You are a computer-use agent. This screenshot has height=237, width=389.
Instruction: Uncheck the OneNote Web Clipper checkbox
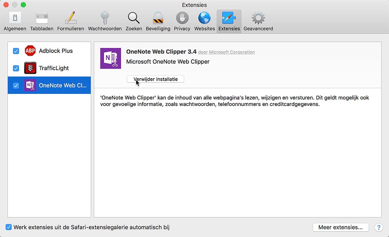pos(16,85)
